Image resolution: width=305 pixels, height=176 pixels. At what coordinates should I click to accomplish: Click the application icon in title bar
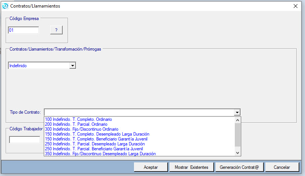coord(5,6)
